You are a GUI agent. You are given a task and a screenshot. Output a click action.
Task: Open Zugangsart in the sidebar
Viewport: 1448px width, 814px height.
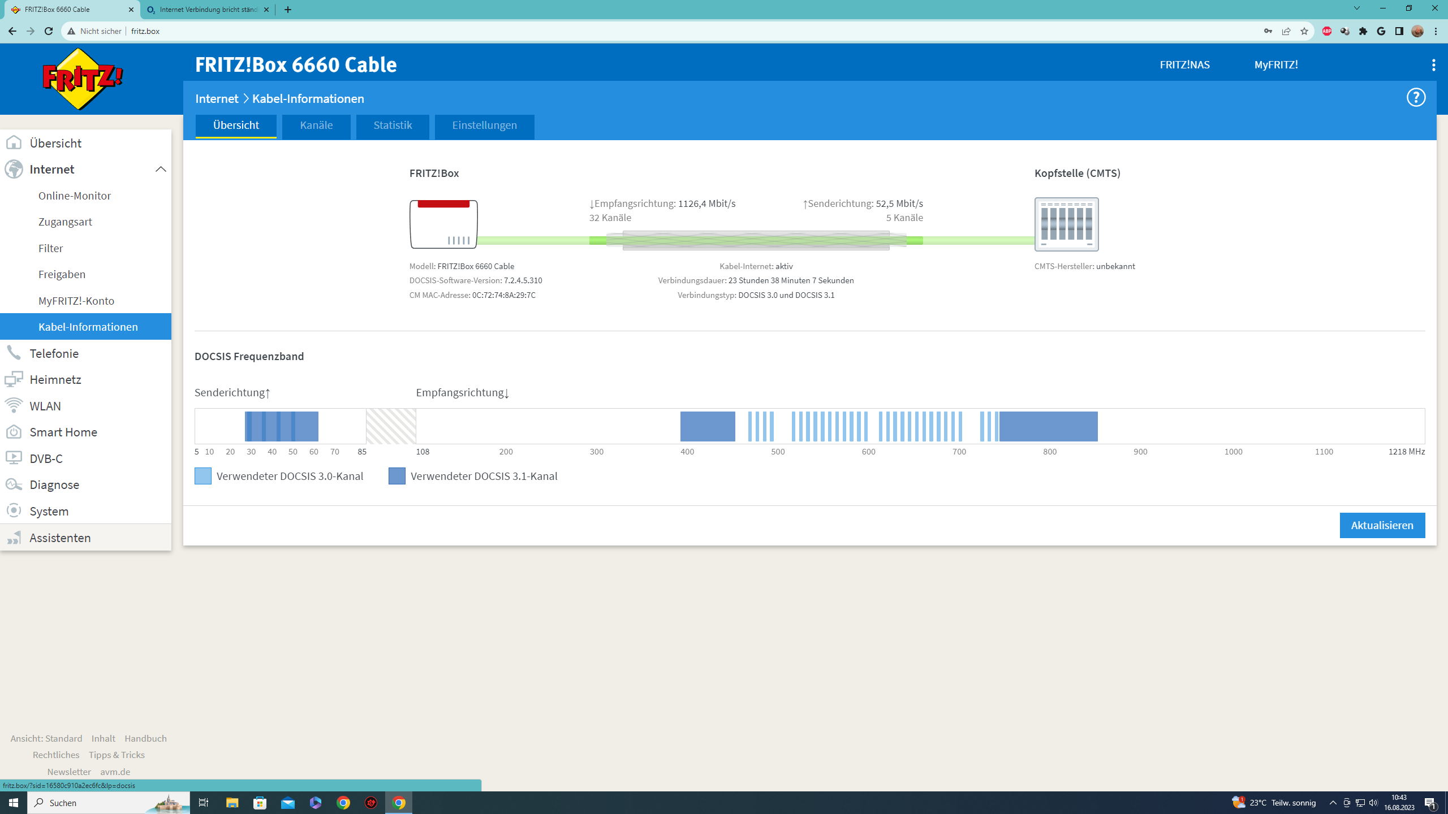(65, 222)
